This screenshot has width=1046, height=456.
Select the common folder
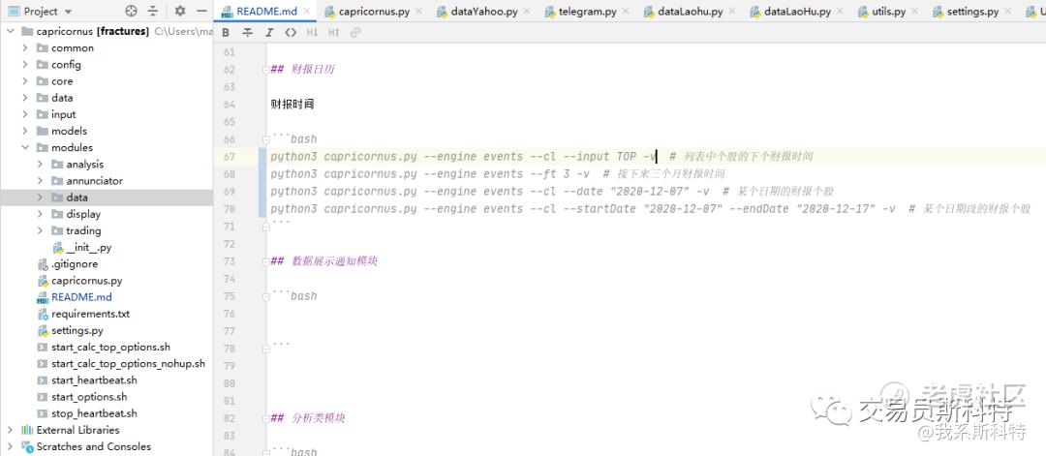pyautogui.click(x=73, y=48)
